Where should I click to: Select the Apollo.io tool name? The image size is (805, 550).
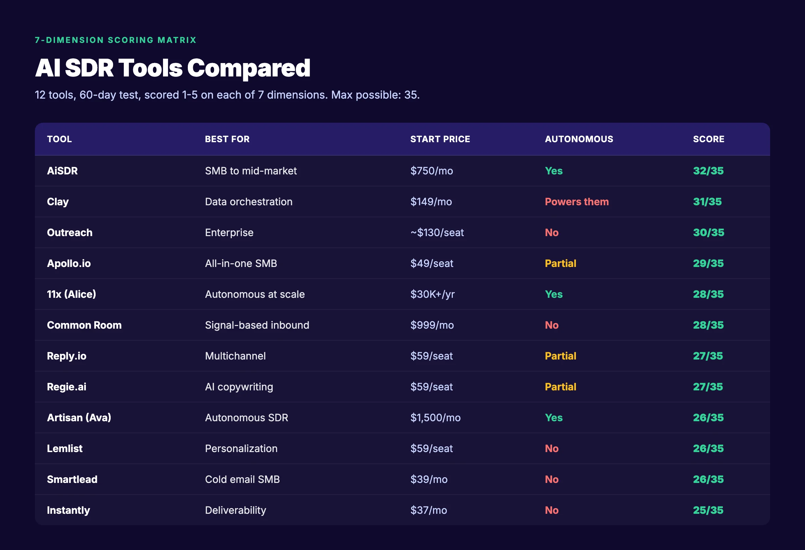pos(69,264)
